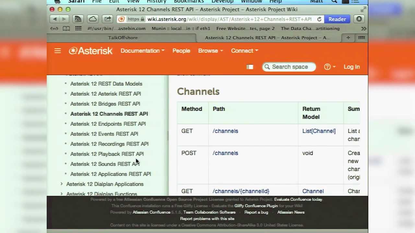The height and width of the screenshot is (233, 415).
Task: Open Asterisk 12 Sounds REST API page
Action: coord(105,164)
